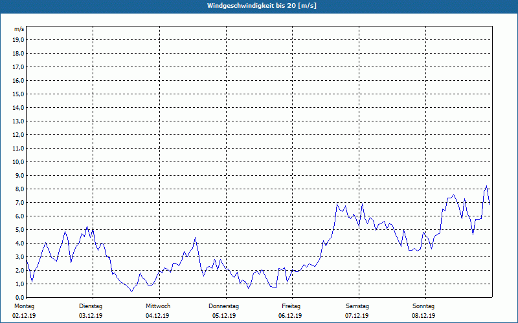Select the 19,0 axis value
The height and width of the screenshot is (323, 518).
tap(18, 40)
